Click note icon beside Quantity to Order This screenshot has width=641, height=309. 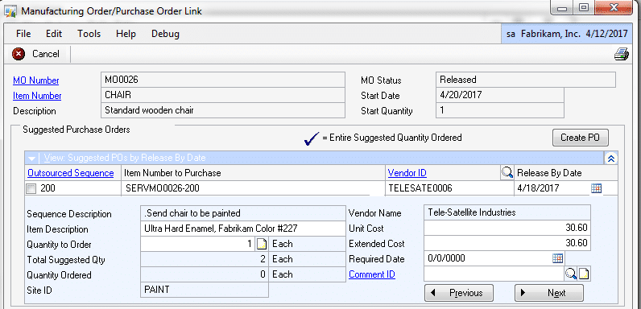click(x=262, y=245)
